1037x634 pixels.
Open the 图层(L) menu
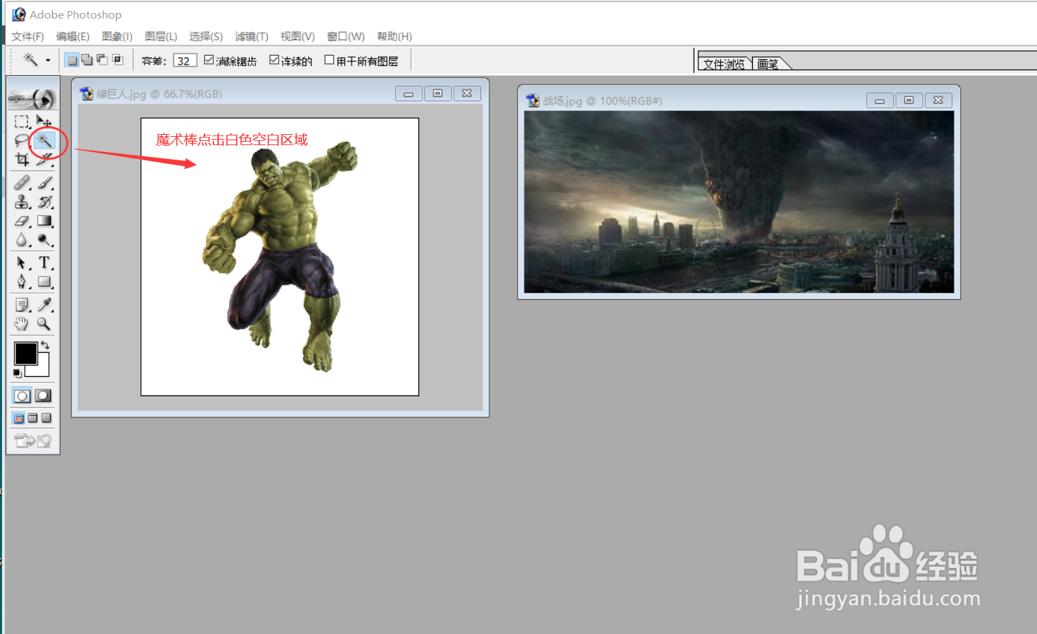[x=161, y=36]
